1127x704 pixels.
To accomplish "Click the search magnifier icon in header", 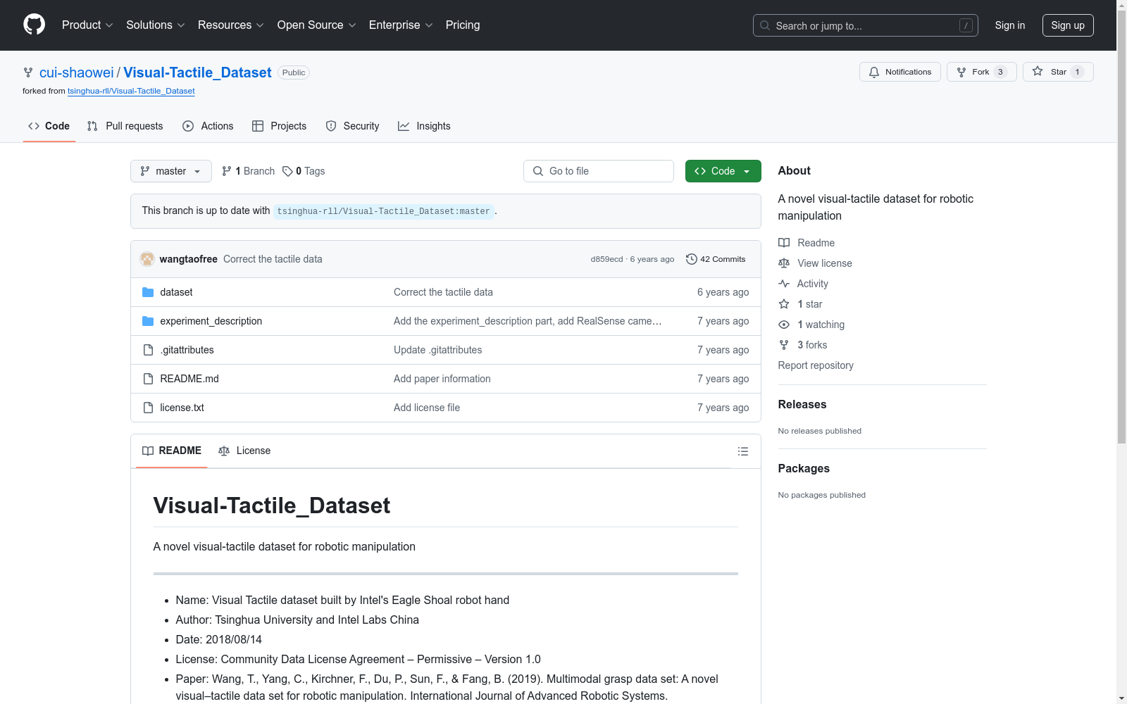I will pos(765,25).
